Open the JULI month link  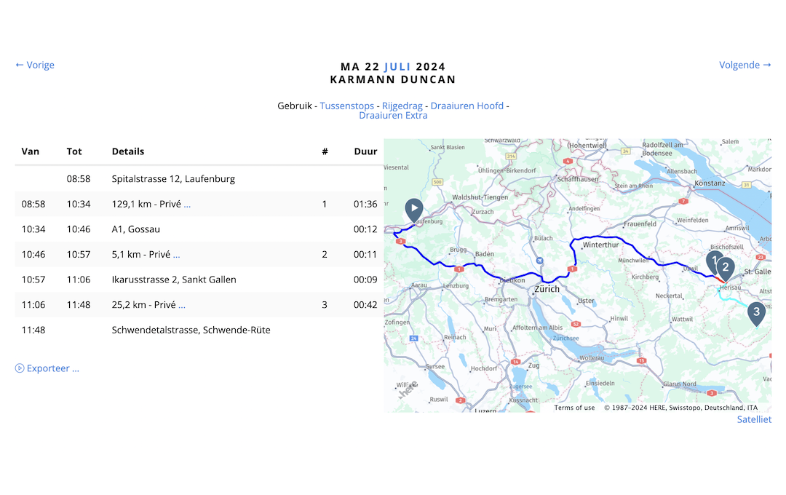click(397, 67)
